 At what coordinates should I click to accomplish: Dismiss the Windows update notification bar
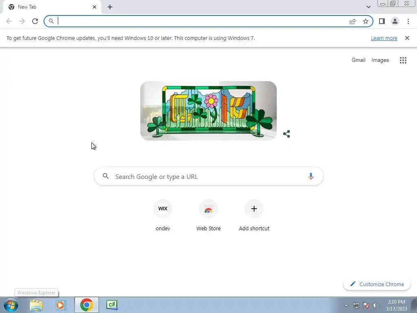407,38
